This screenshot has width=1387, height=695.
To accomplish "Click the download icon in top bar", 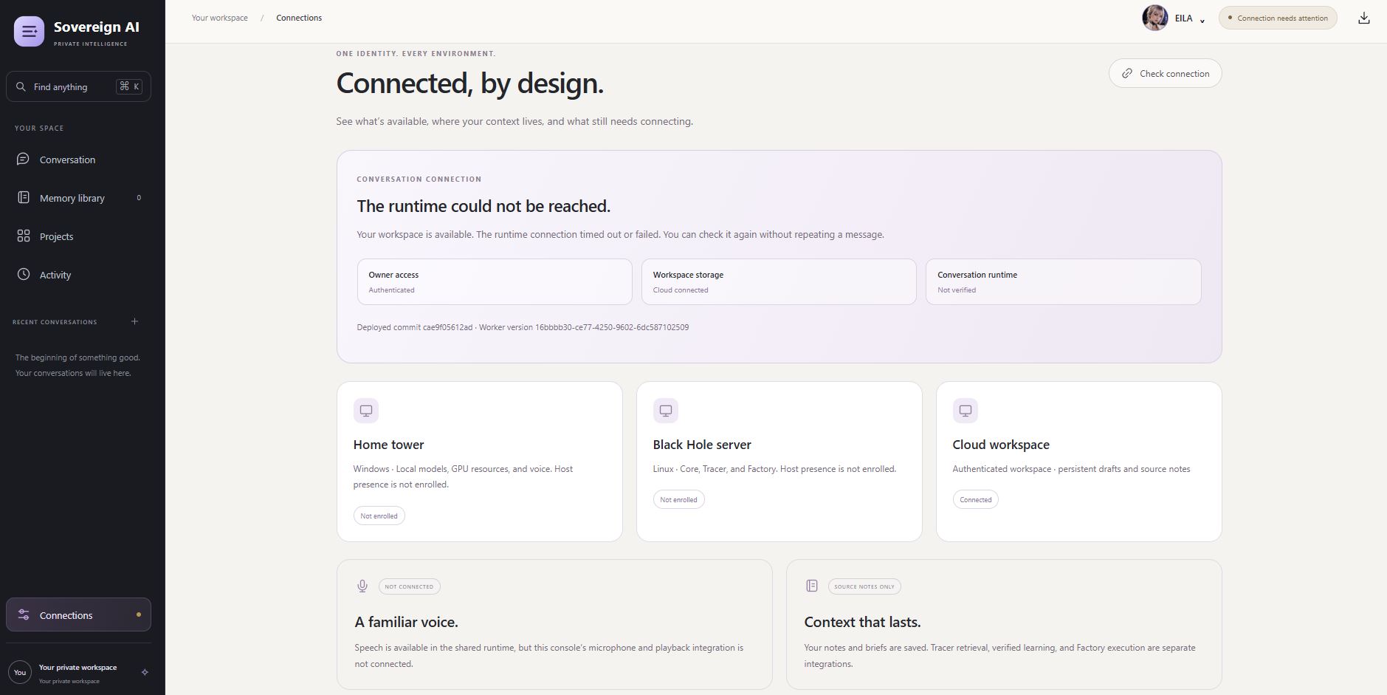I will (1364, 18).
